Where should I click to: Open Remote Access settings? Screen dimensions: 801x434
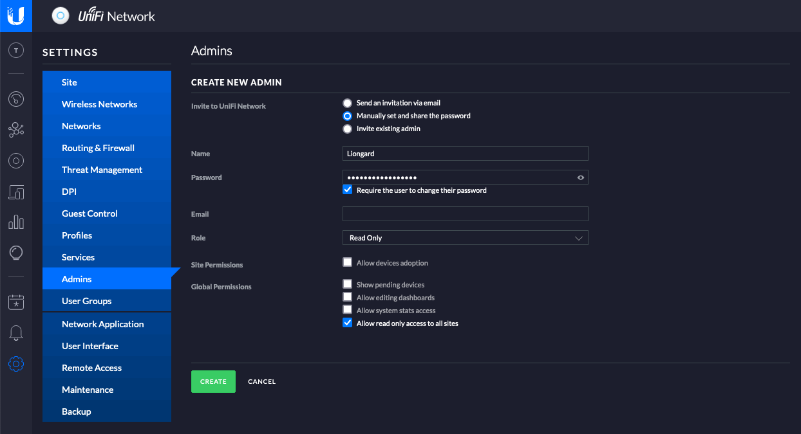tap(107, 368)
